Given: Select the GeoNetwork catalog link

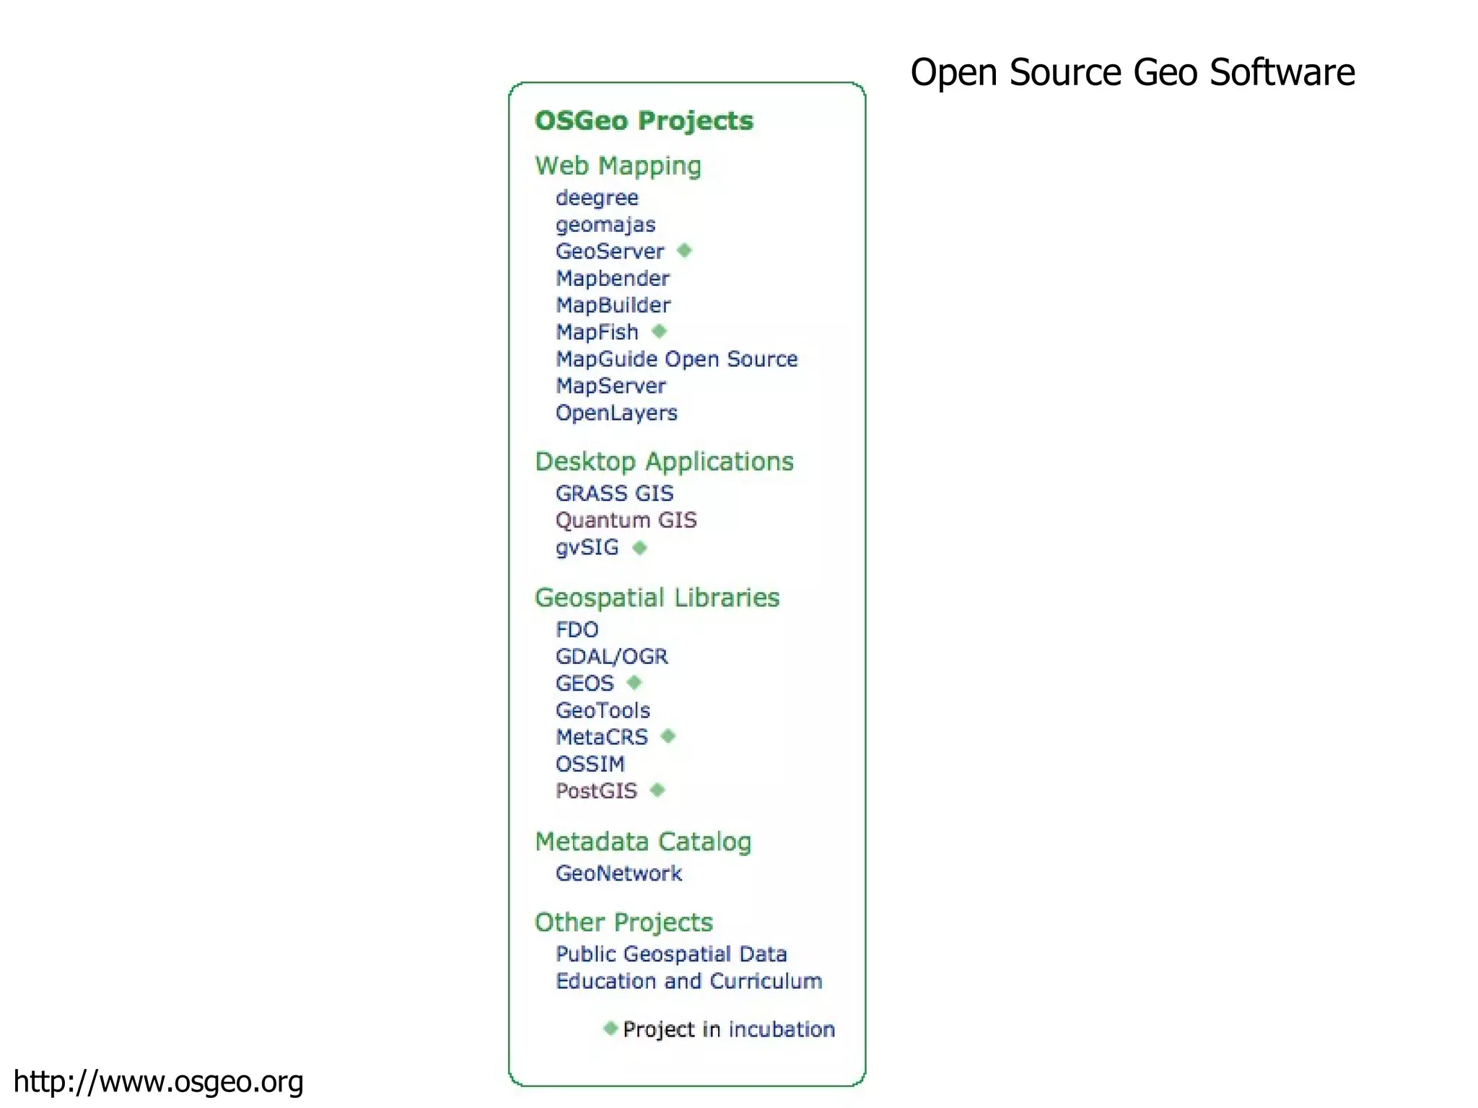Looking at the screenshot, I should click(x=618, y=873).
